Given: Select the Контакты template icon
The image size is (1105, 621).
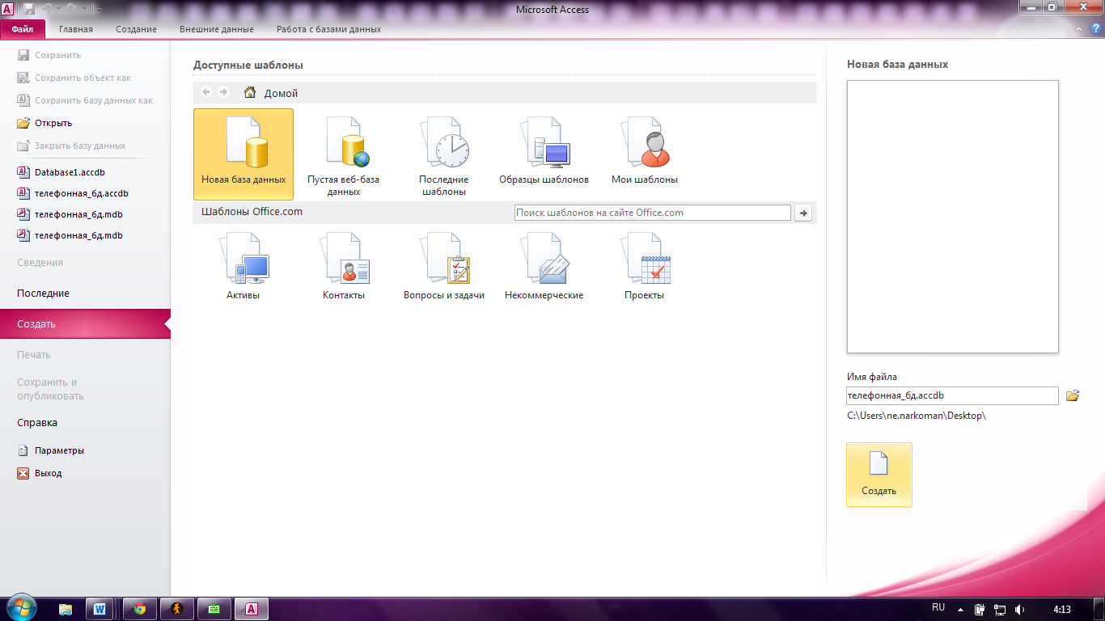Looking at the screenshot, I should 344,259.
